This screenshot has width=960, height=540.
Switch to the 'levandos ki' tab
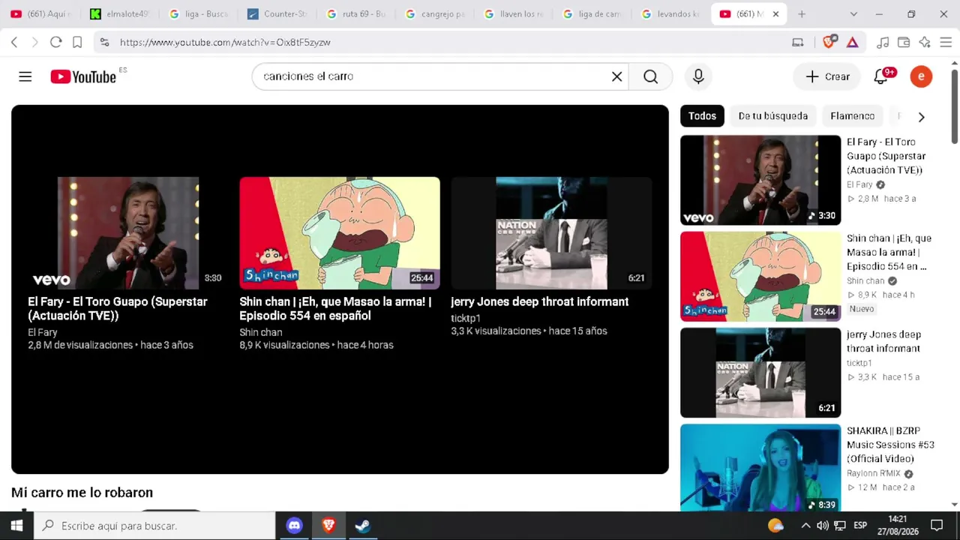(x=671, y=14)
